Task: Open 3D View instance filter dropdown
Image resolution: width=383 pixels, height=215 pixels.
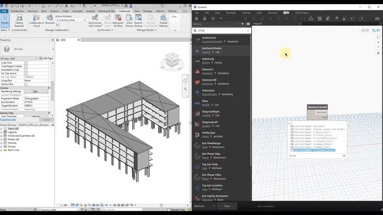Action: [19, 59]
